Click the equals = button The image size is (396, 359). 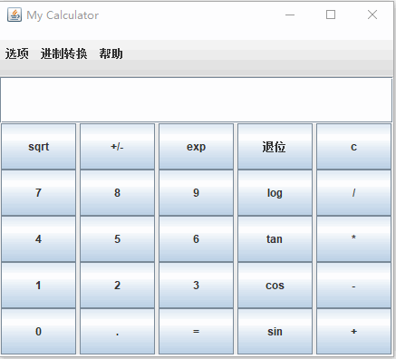196,332
